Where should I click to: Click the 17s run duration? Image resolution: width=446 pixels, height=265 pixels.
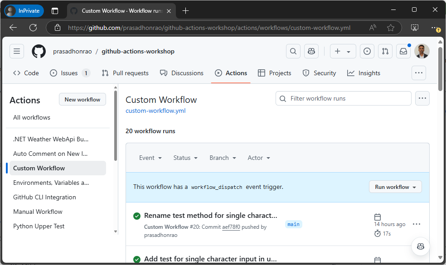pos(387,234)
